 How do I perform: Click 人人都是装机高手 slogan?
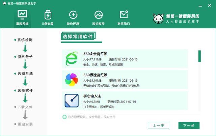point(183,22)
